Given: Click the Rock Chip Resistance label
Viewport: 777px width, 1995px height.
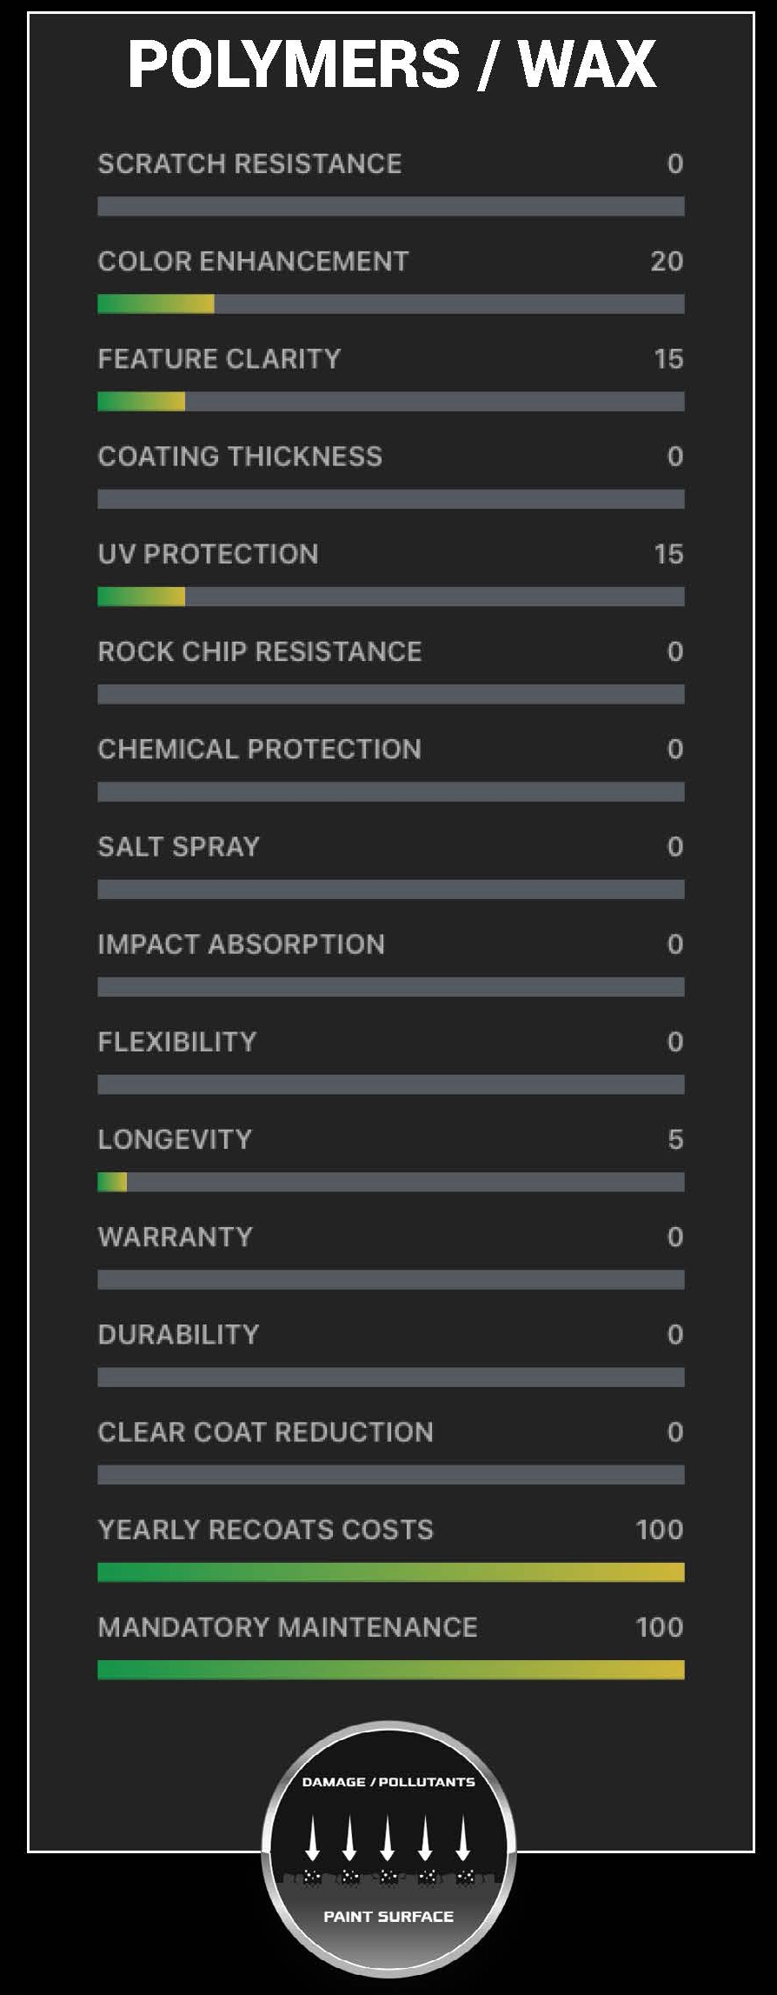Looking at the screenshot, I should (x=259, y=651).
